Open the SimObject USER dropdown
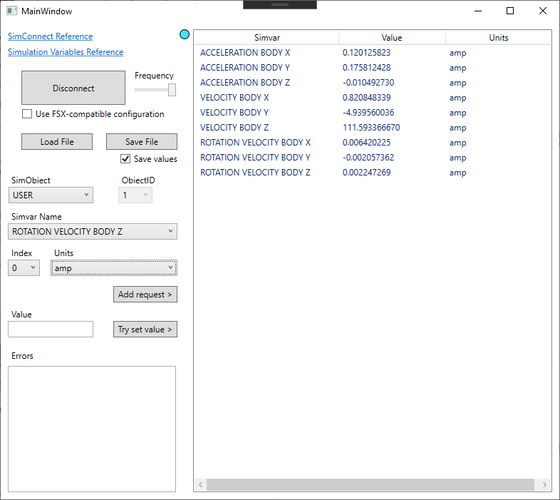Viewport: 560px width, 500px height. (51, 195)
